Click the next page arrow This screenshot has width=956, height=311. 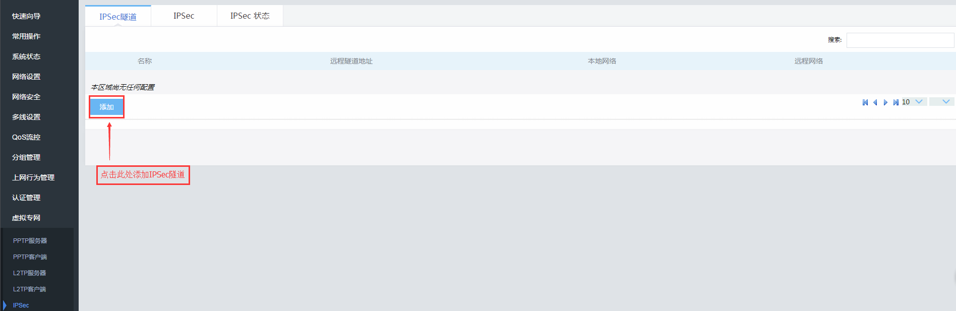[885, 102]
